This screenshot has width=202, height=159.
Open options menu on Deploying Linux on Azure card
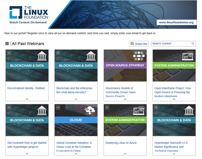107,108
